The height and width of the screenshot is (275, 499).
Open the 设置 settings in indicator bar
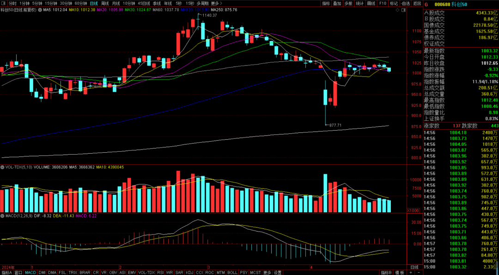[277, 272]
